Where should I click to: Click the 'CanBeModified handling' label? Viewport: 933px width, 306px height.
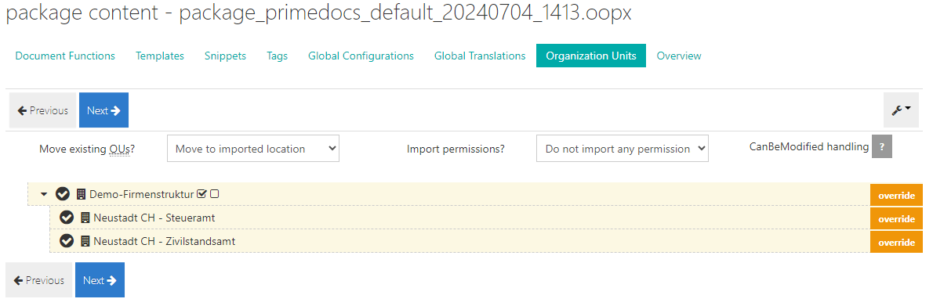[808, 146]
